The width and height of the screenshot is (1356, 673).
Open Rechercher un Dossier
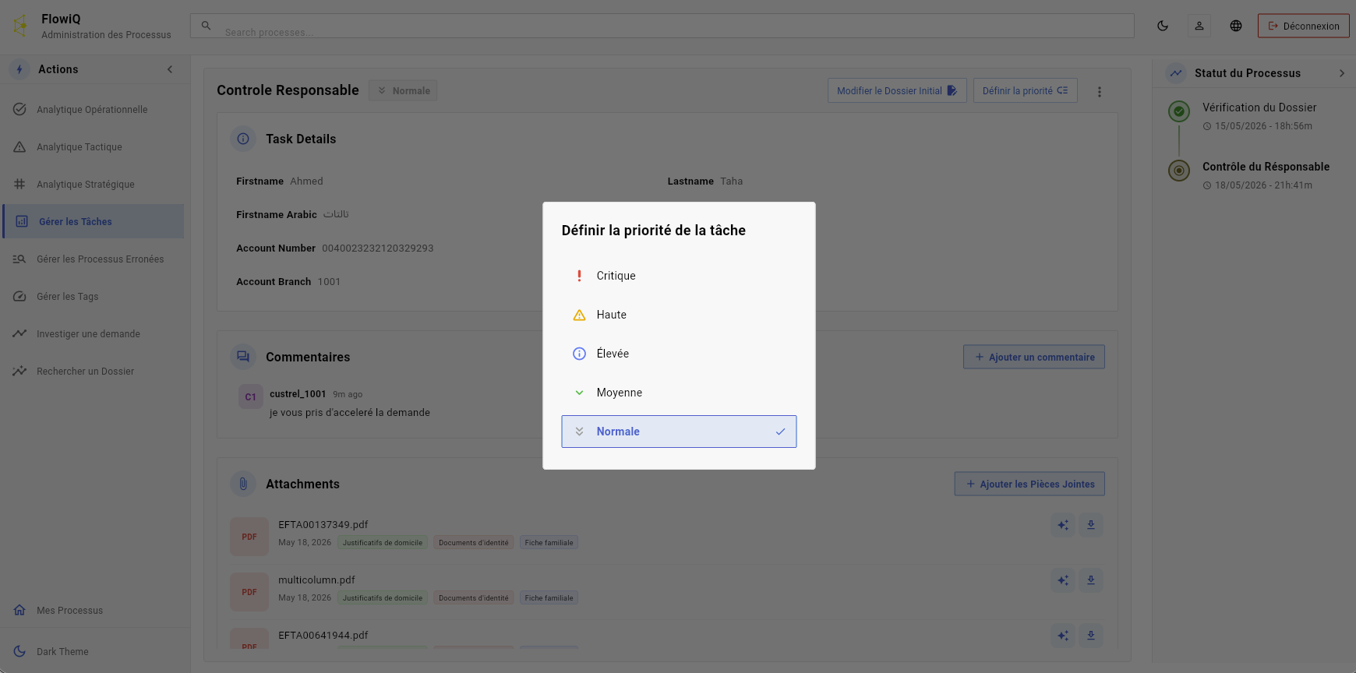pos(94,372)
